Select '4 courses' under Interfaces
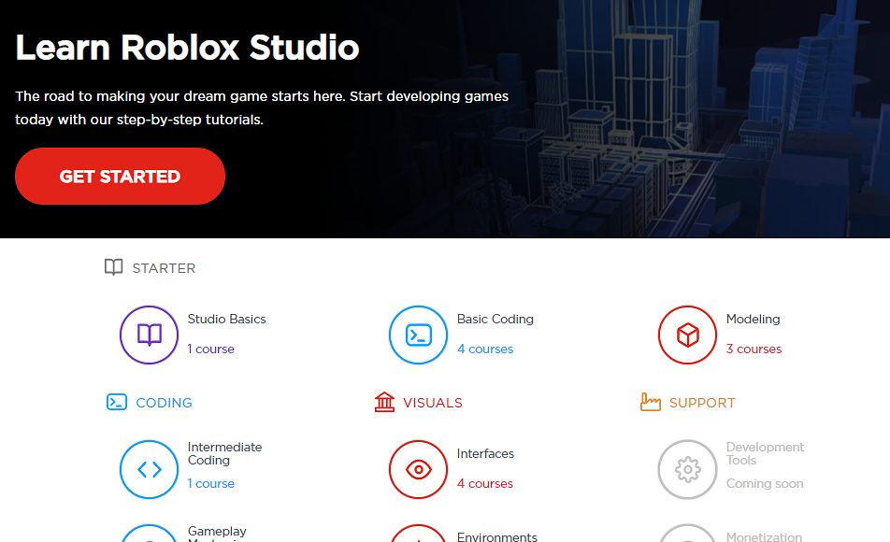Viewport: 890px width, 542px height. pos(484,483)
